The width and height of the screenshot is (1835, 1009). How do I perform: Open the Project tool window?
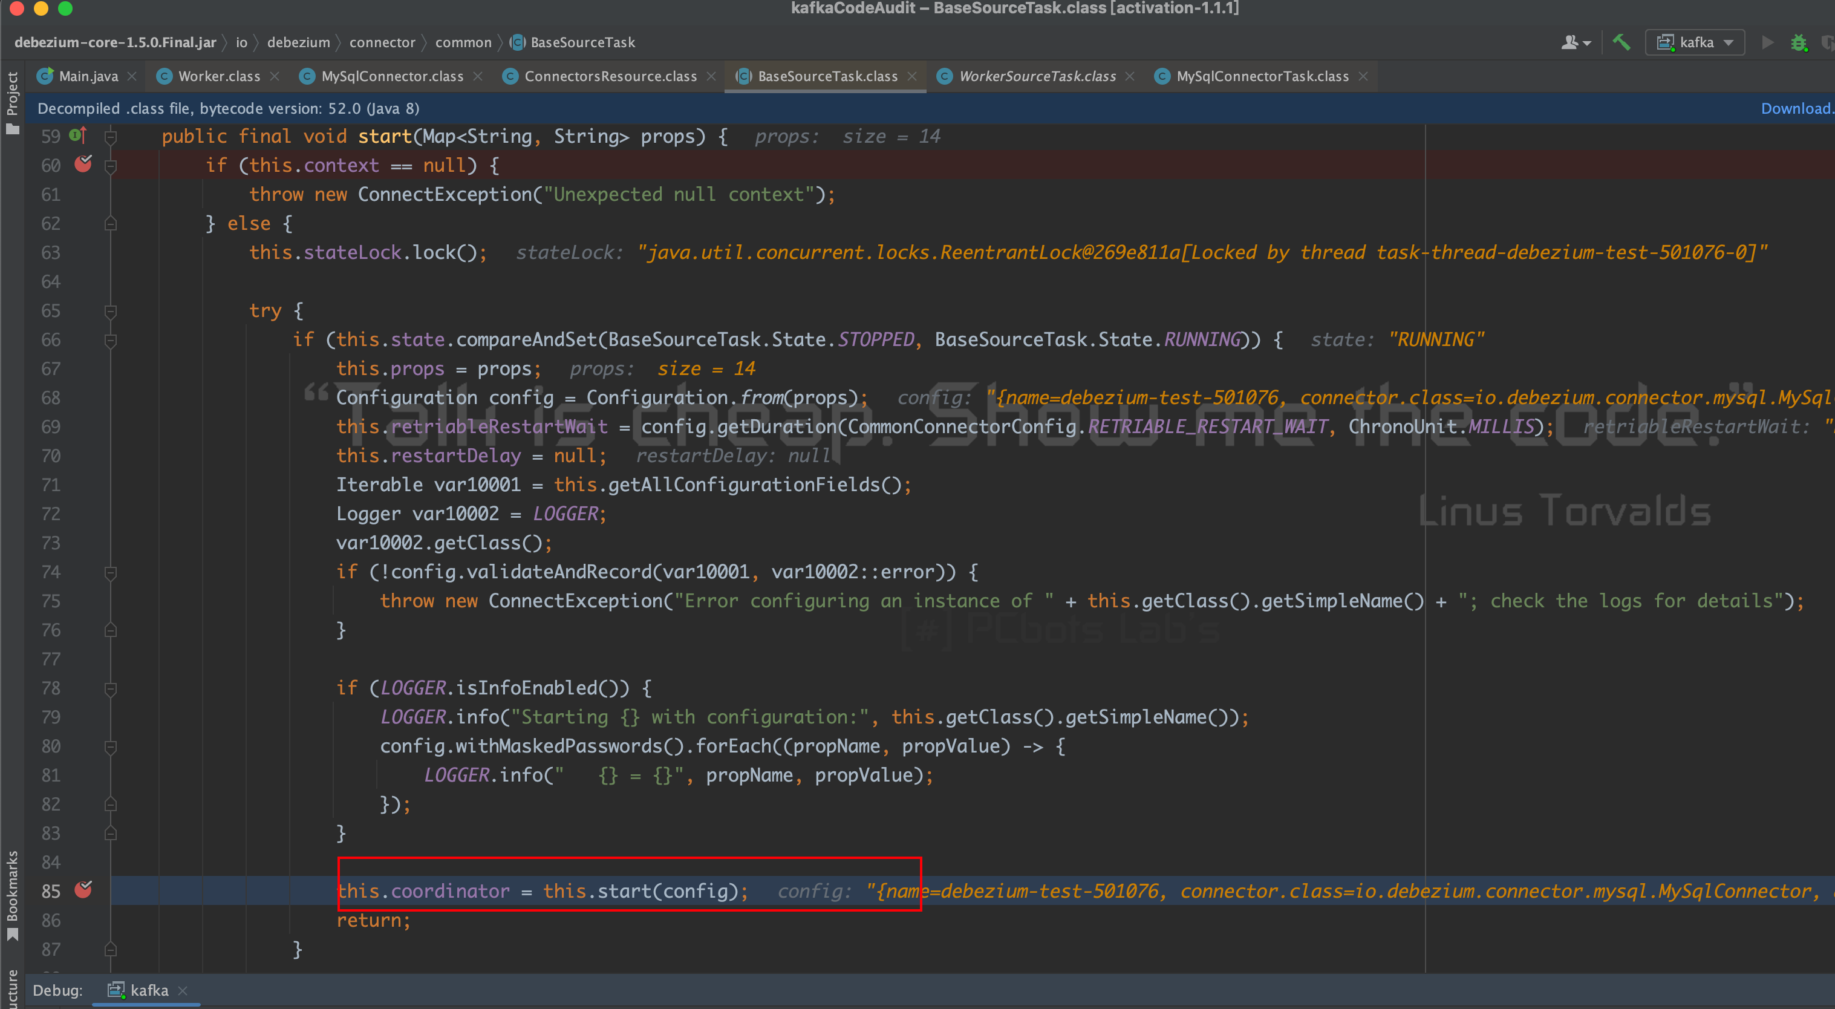pos(12,103)
